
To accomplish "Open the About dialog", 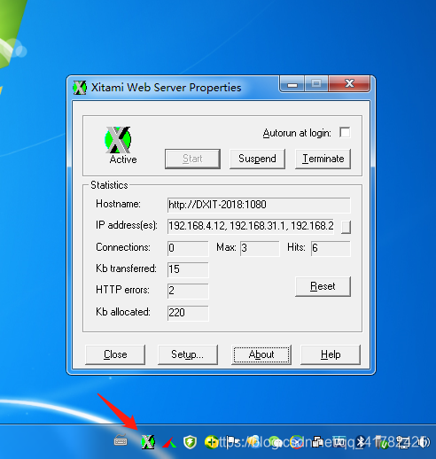I will pos(261,354).
